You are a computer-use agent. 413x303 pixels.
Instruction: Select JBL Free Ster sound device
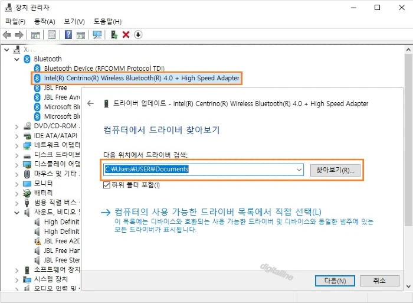pos(61,260)
